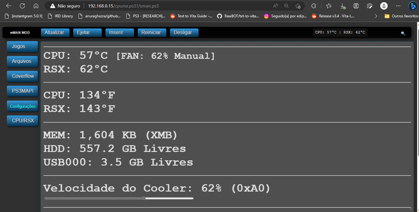The height and width of the screenshot is (212, 419).
Task: Click the browser home icon
Action: (x=36, y=6)
